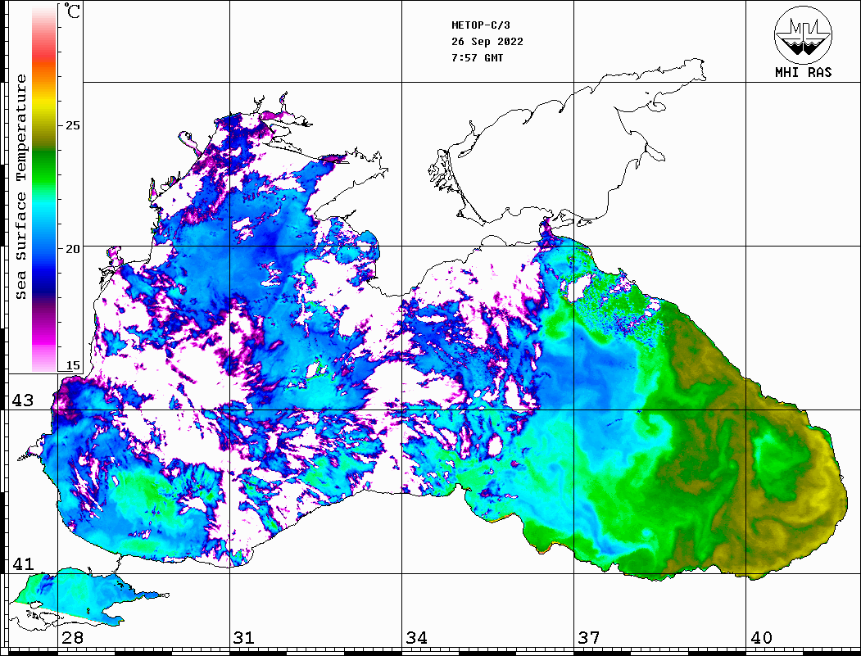Click the 20 degree legend tick label
The image size is (861, 656).
pyautogui.click(x=72, y=249)
